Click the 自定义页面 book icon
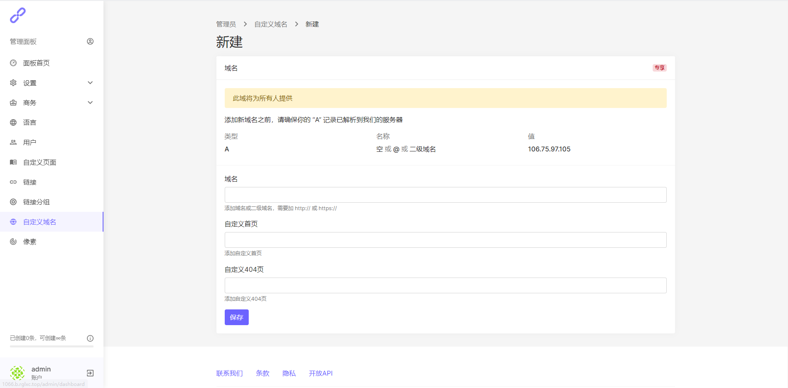 point(13,162)
